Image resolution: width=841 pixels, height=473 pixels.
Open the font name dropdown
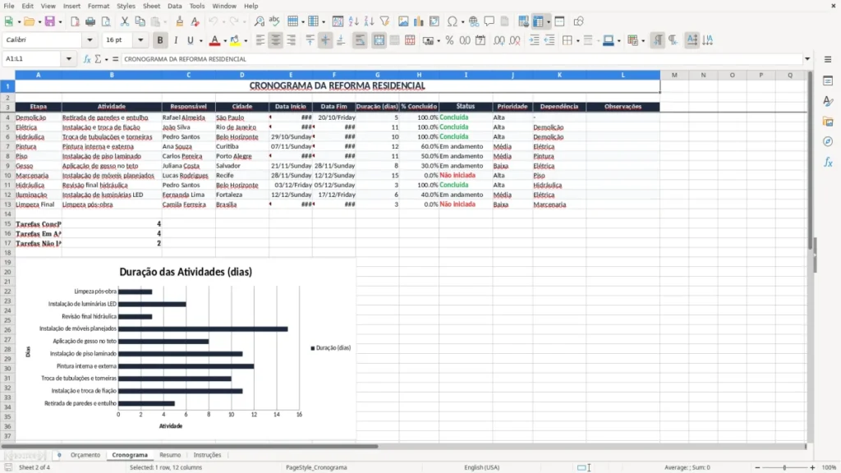pos(90,39)
